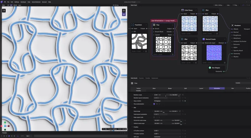Click the Color Ramp node icon
This screenshot has height=138, width=251.
click(182, 10)
